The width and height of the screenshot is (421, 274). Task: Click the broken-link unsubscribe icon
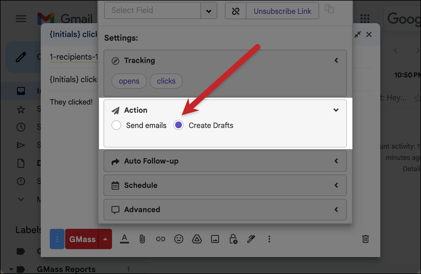click(236, 11)
